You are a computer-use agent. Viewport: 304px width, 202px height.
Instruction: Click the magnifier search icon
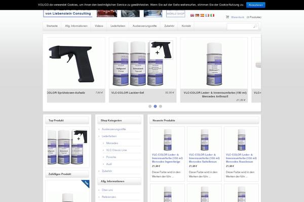pos(255,26)
